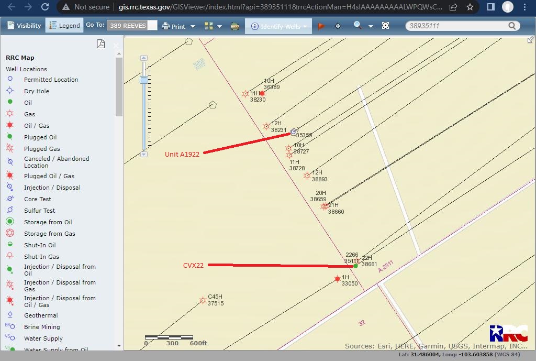Click the 'Geothermal' legend entry
Viewport: 536px width, 361px height.
(x=41, y=315)
